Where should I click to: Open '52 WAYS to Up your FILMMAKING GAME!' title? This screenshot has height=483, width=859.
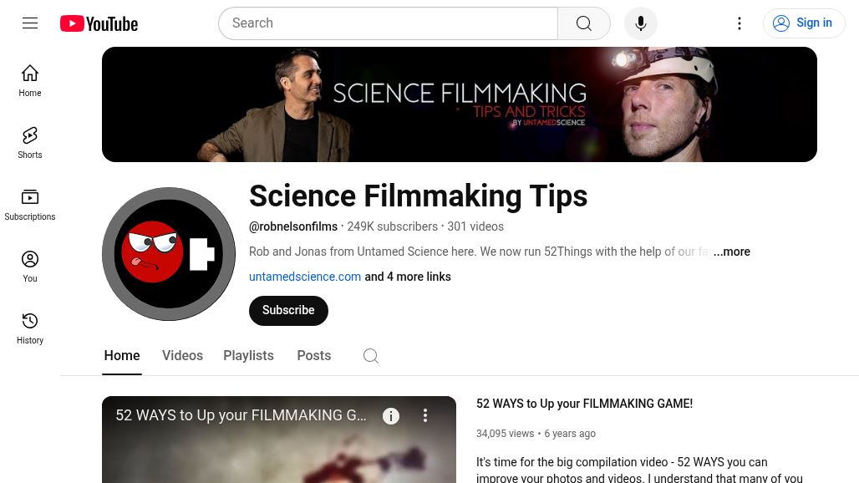coord(585,404)
